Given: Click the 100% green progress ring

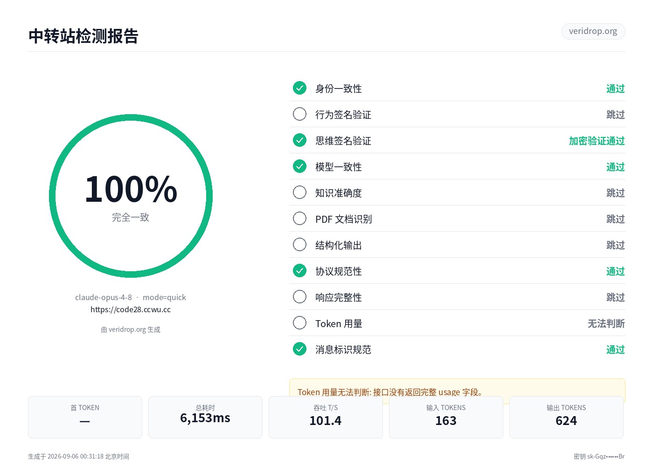Looking at the screenshot, I should pyautogui.click(x=131, y=196).
